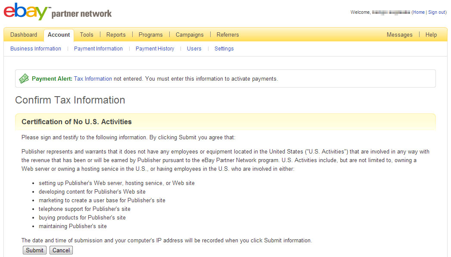
Task: Open the Users sub-menu link
Action: point(194,49)
